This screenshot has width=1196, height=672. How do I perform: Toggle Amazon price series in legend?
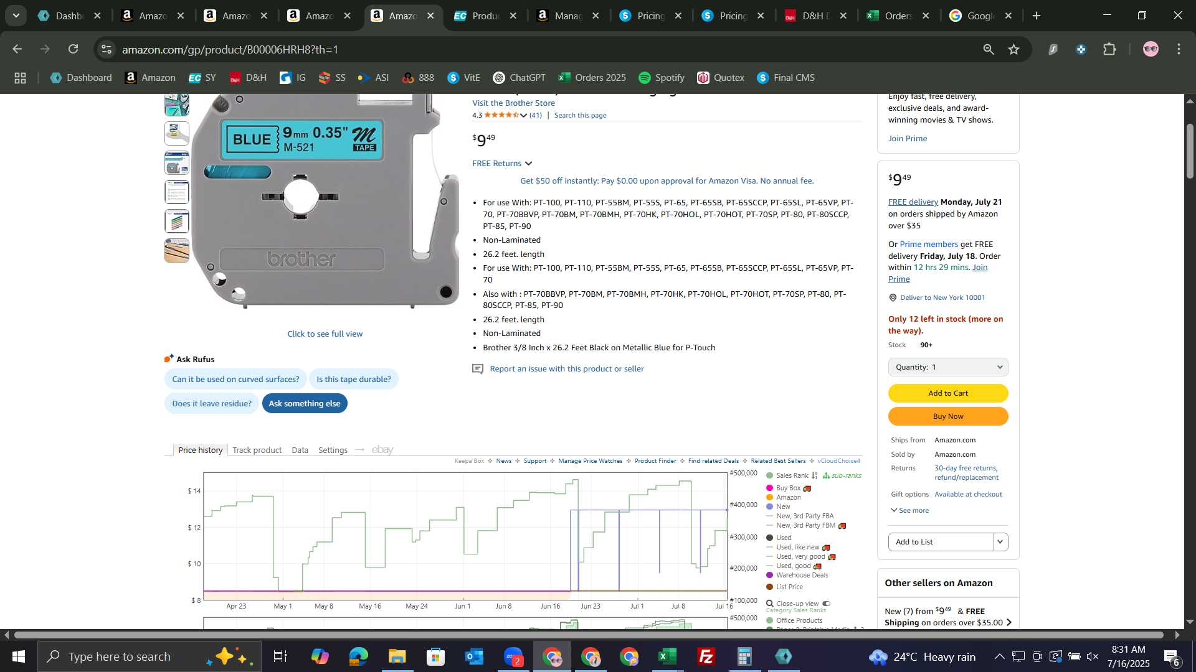tap(770, 497)
